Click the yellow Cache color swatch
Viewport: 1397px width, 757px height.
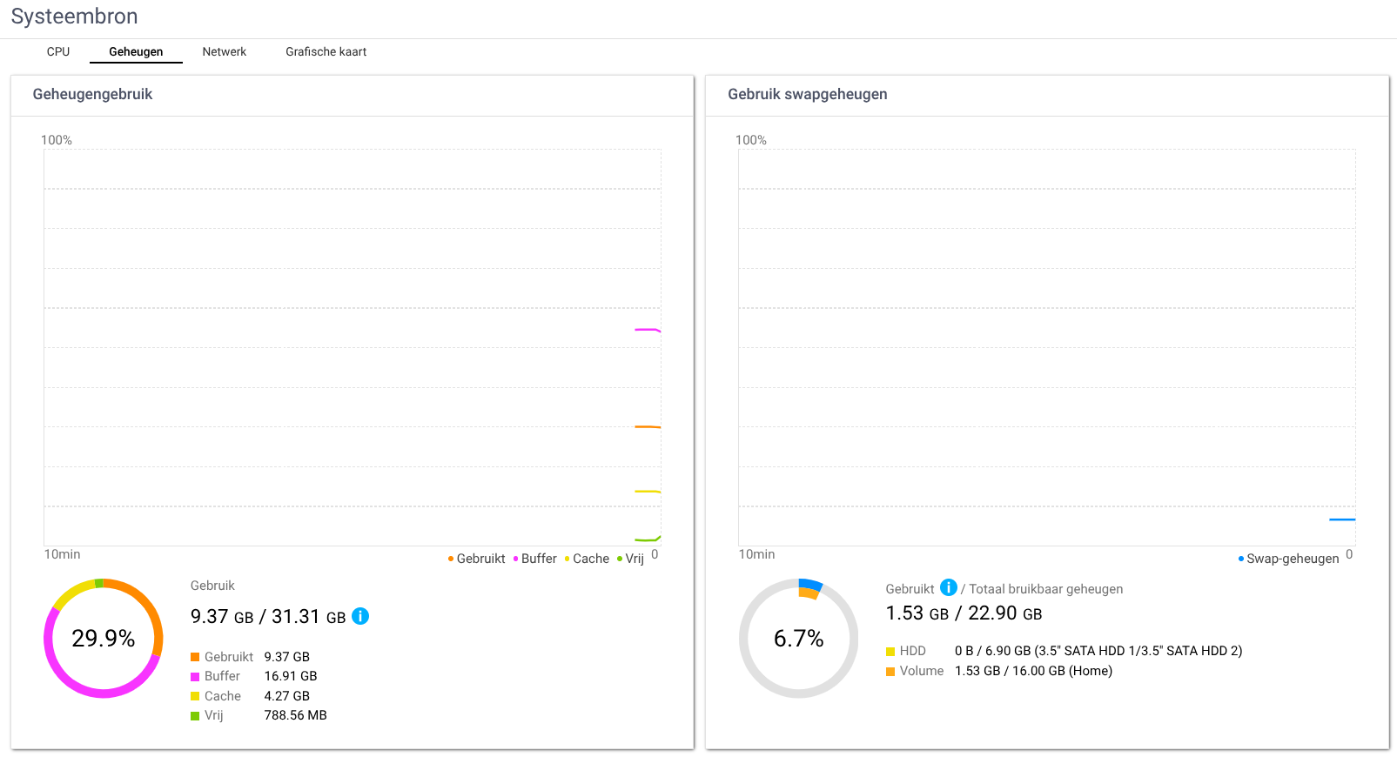tap(195, 696)
